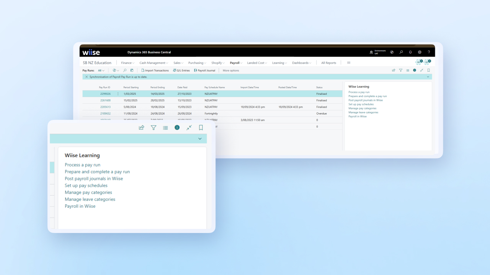Viewport: 490px width, 275px height.
Task: Dismiss the synchronisation notification with X
Action: tap(86, 77)
